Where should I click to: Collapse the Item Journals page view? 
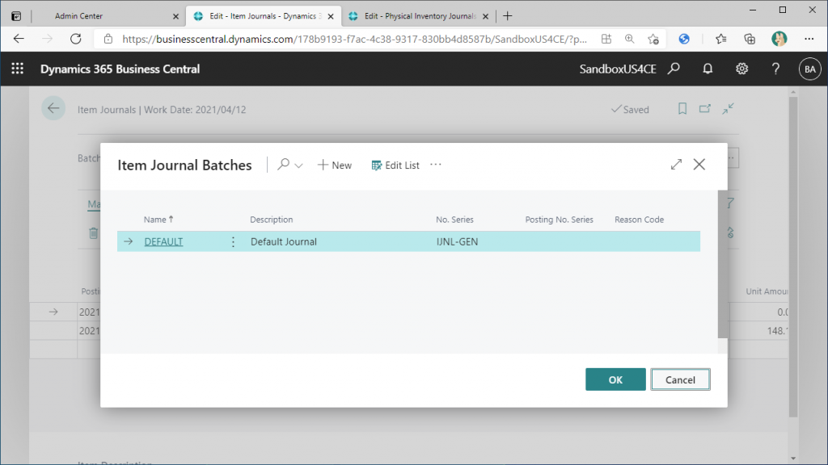pos(729,109)
